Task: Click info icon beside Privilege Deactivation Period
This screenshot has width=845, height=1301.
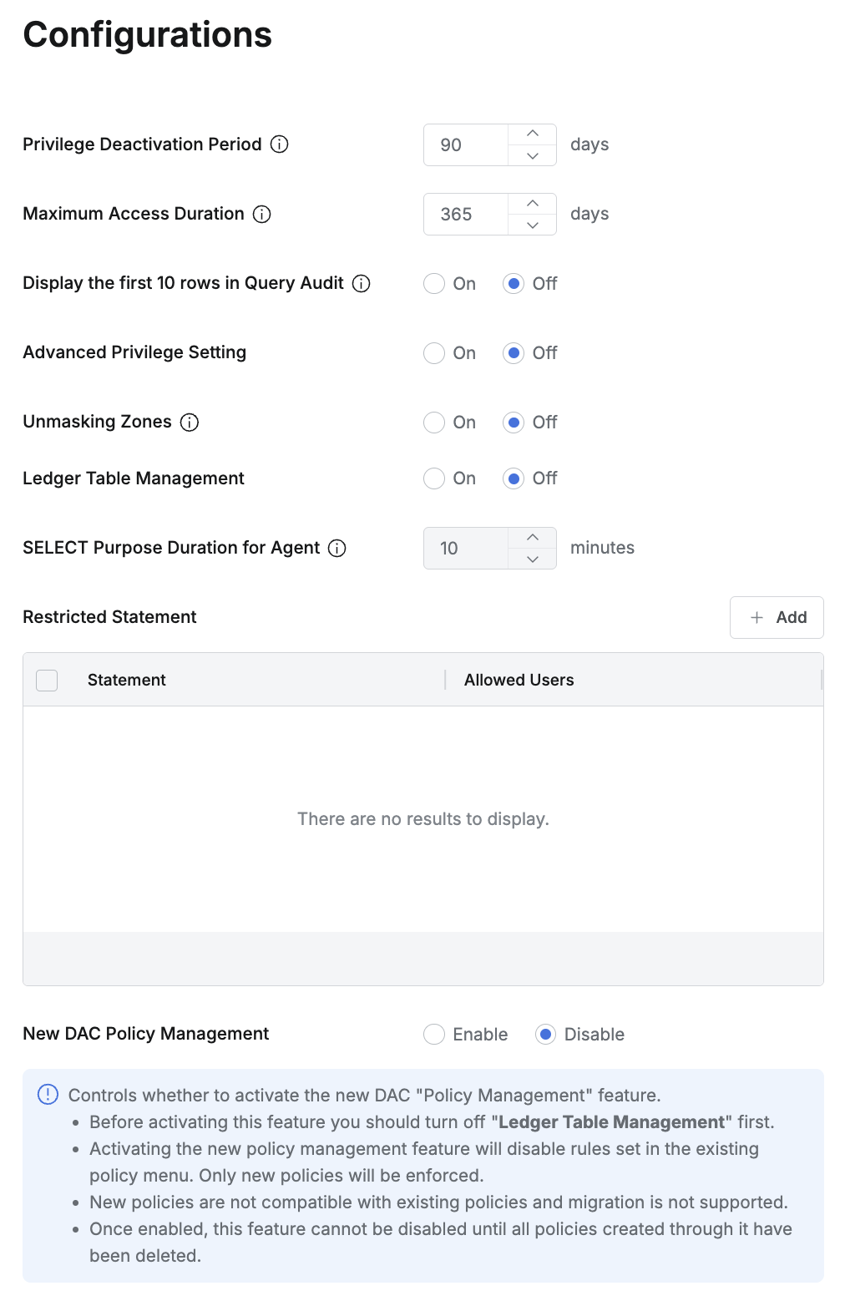Action: pyautogui.click(x=280, y=144)
